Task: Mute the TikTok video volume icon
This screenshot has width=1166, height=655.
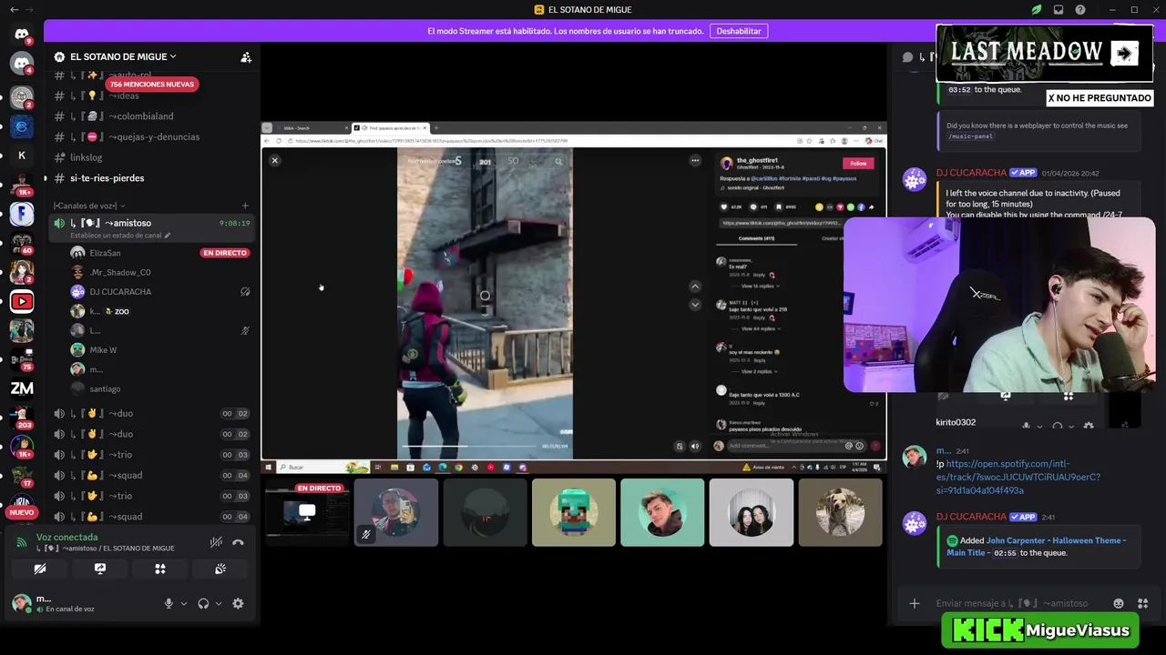Action: pos(694,447)
